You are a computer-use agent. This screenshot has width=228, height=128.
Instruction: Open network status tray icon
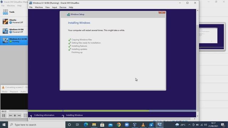[x=202, y=125]
